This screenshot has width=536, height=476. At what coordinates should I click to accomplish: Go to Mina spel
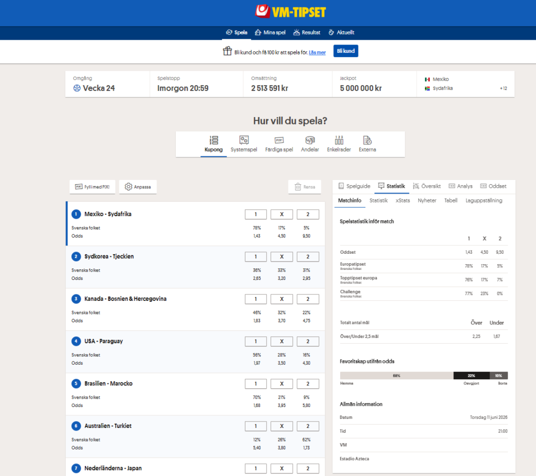270,32
